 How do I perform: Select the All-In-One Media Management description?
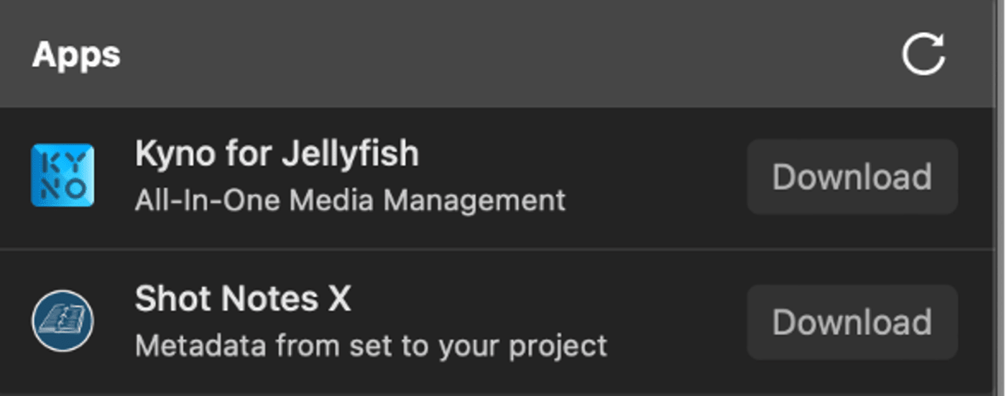(350, 200)
